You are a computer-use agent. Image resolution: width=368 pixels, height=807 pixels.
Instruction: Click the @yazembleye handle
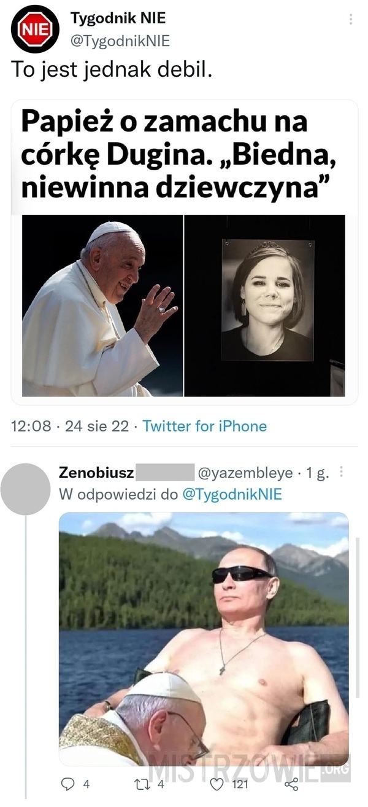(245, 473)
